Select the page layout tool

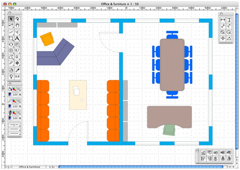click(x=11, y=70)
